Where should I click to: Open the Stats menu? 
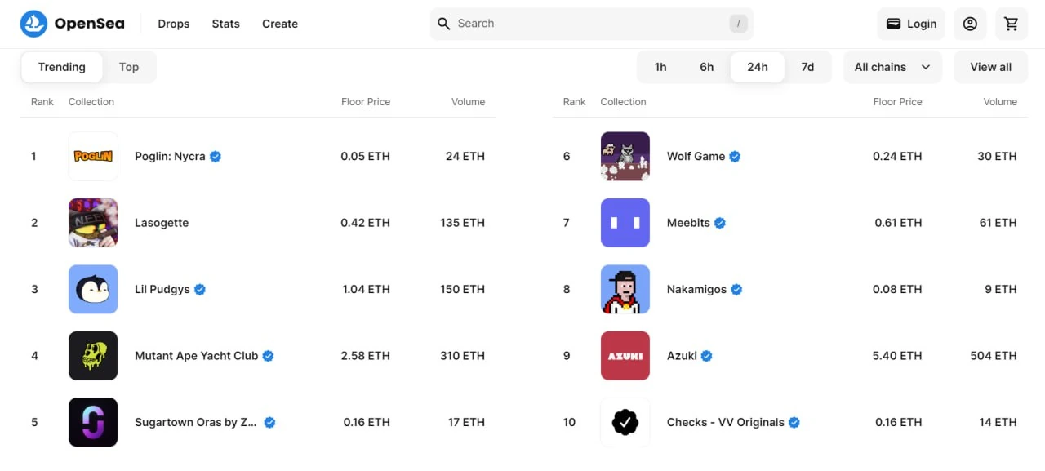(x=225, y=24)
